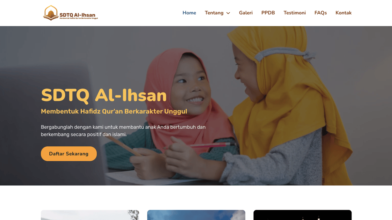Open the Galeri page link
392x220 pixels.
coord(246,13)
